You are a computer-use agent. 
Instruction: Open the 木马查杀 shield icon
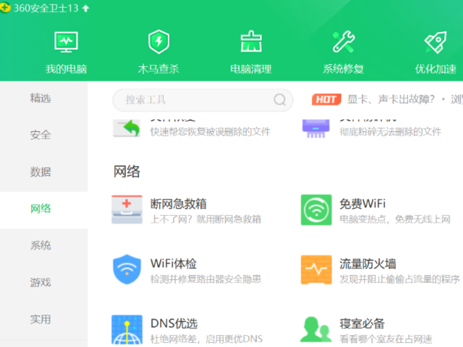pyautogui.click(x=159, y=41)
